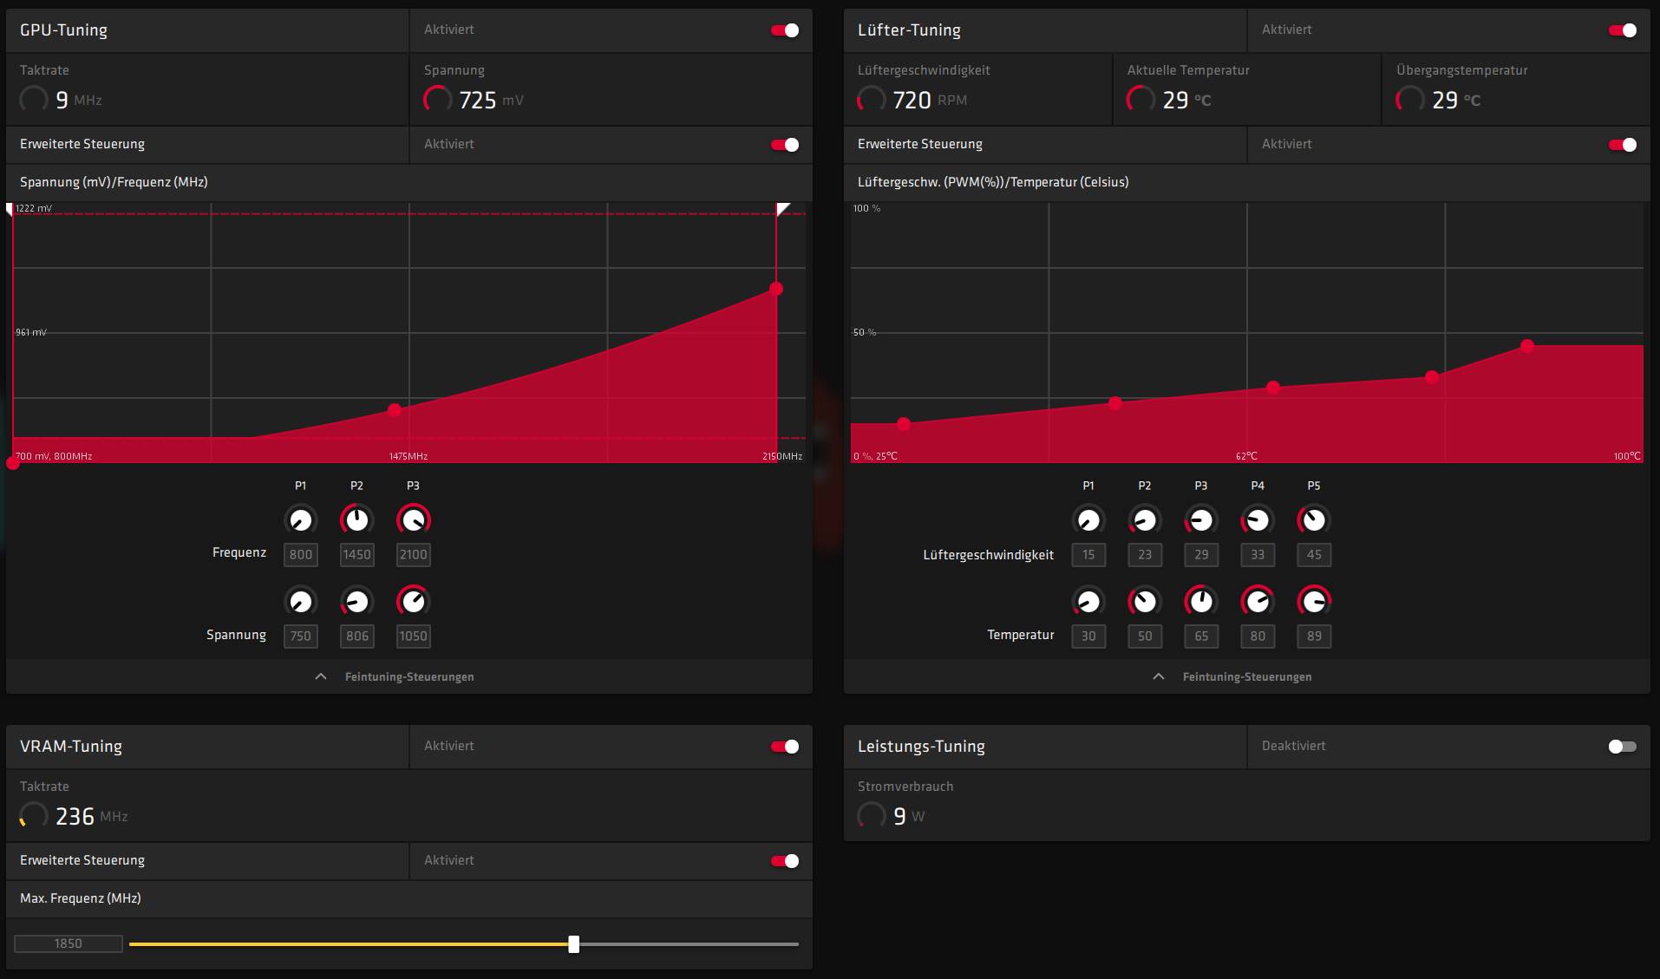Image resolution: width=1660 pixels, height=979 pixels.
Task: Select the P5 Lüftergeschwindigkeit field showing 45
Action: coord(1314,555)
